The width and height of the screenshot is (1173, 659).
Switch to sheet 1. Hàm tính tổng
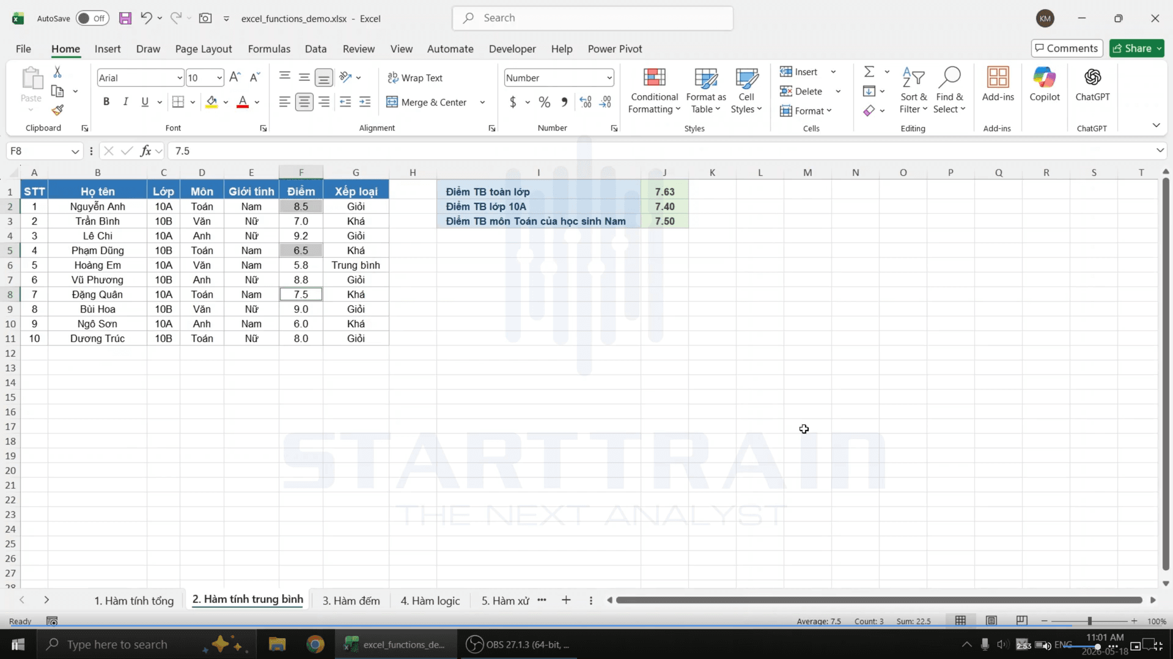pos(134,600)
